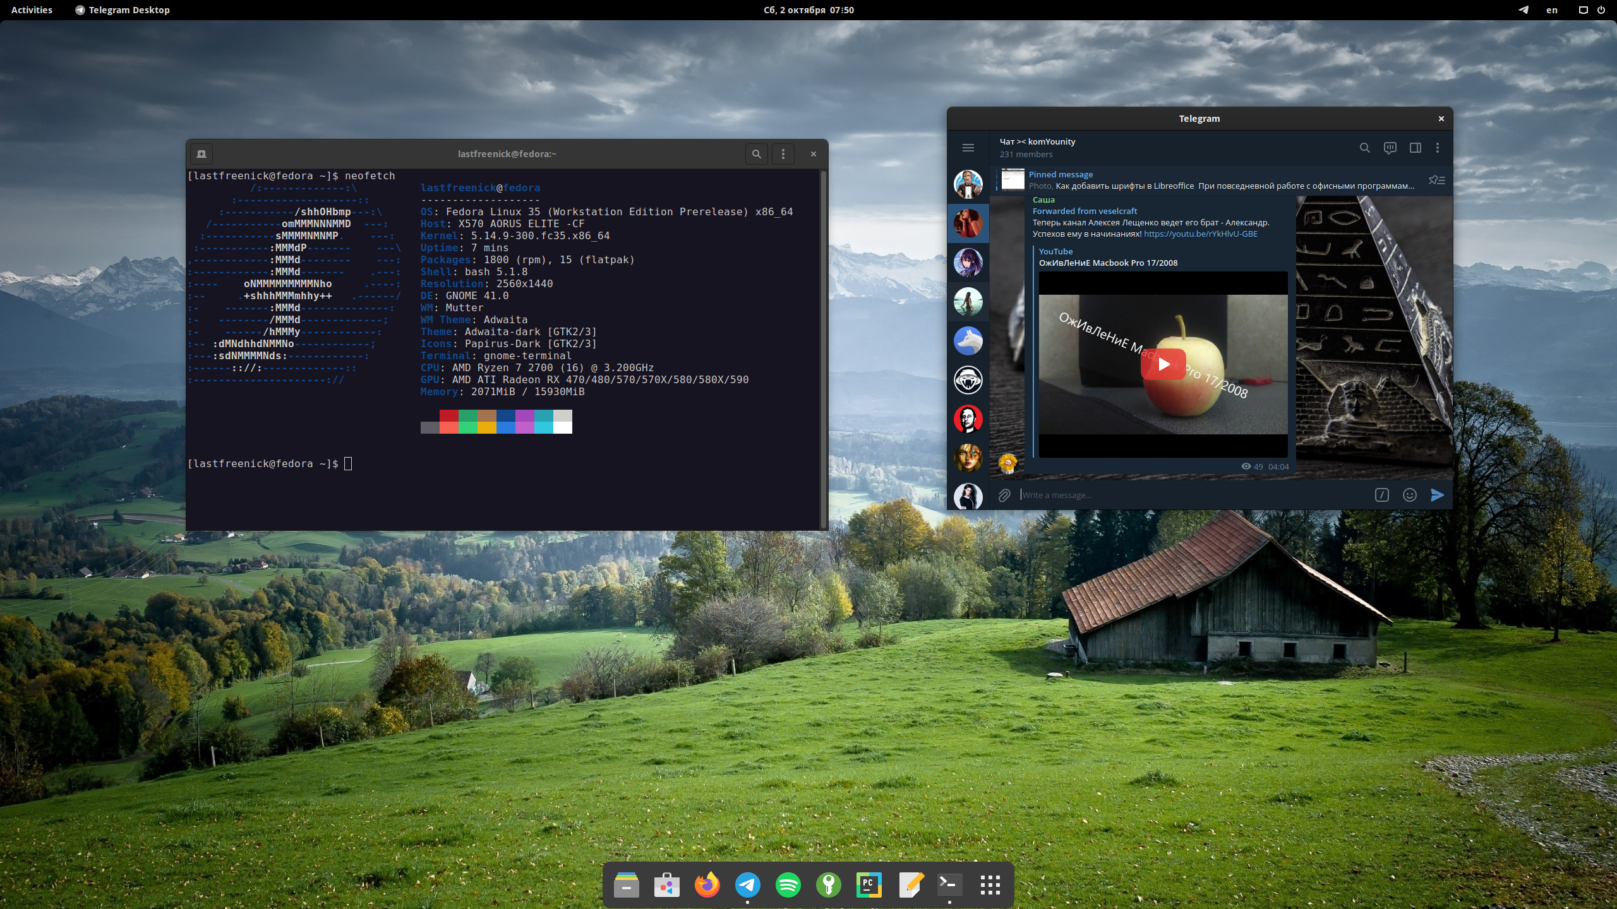
Task: Launch the green key password manager in dock
Action: 828,885
